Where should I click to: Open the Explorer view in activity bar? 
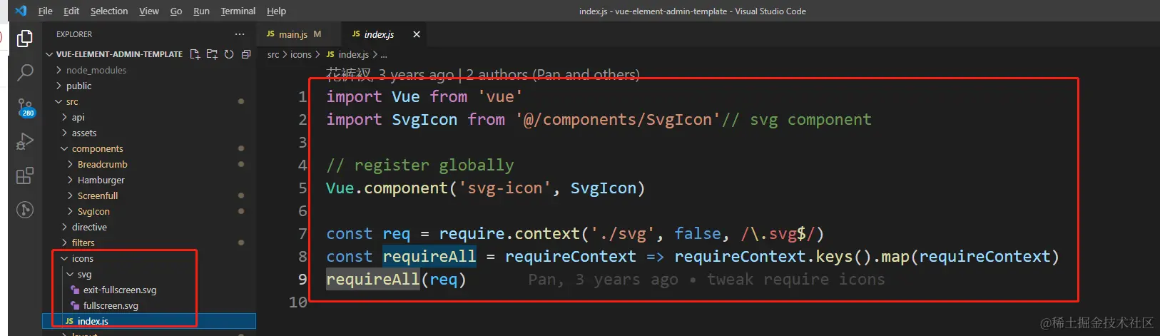pos(25,39)
